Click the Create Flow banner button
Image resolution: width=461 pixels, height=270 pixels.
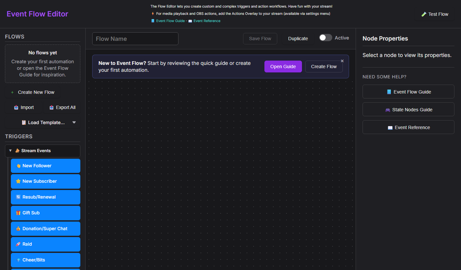pos(324,67)
